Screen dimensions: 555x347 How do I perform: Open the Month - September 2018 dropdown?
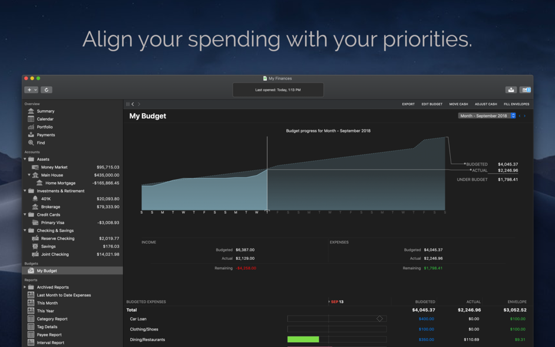(x=487, y=115)
